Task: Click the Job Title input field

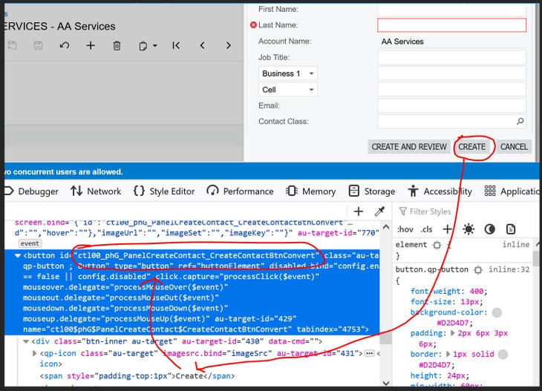Action: coord(451,57)
